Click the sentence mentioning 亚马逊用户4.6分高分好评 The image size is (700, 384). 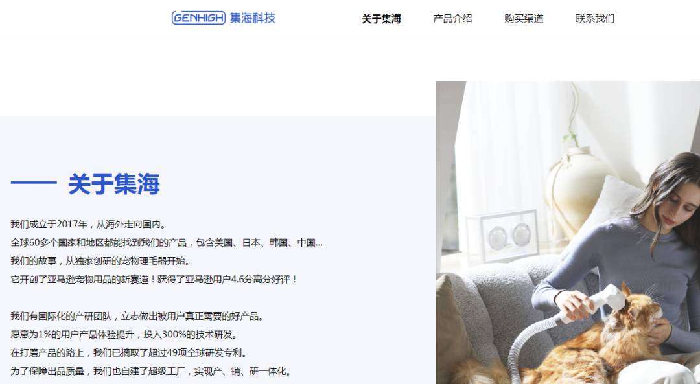154,279
